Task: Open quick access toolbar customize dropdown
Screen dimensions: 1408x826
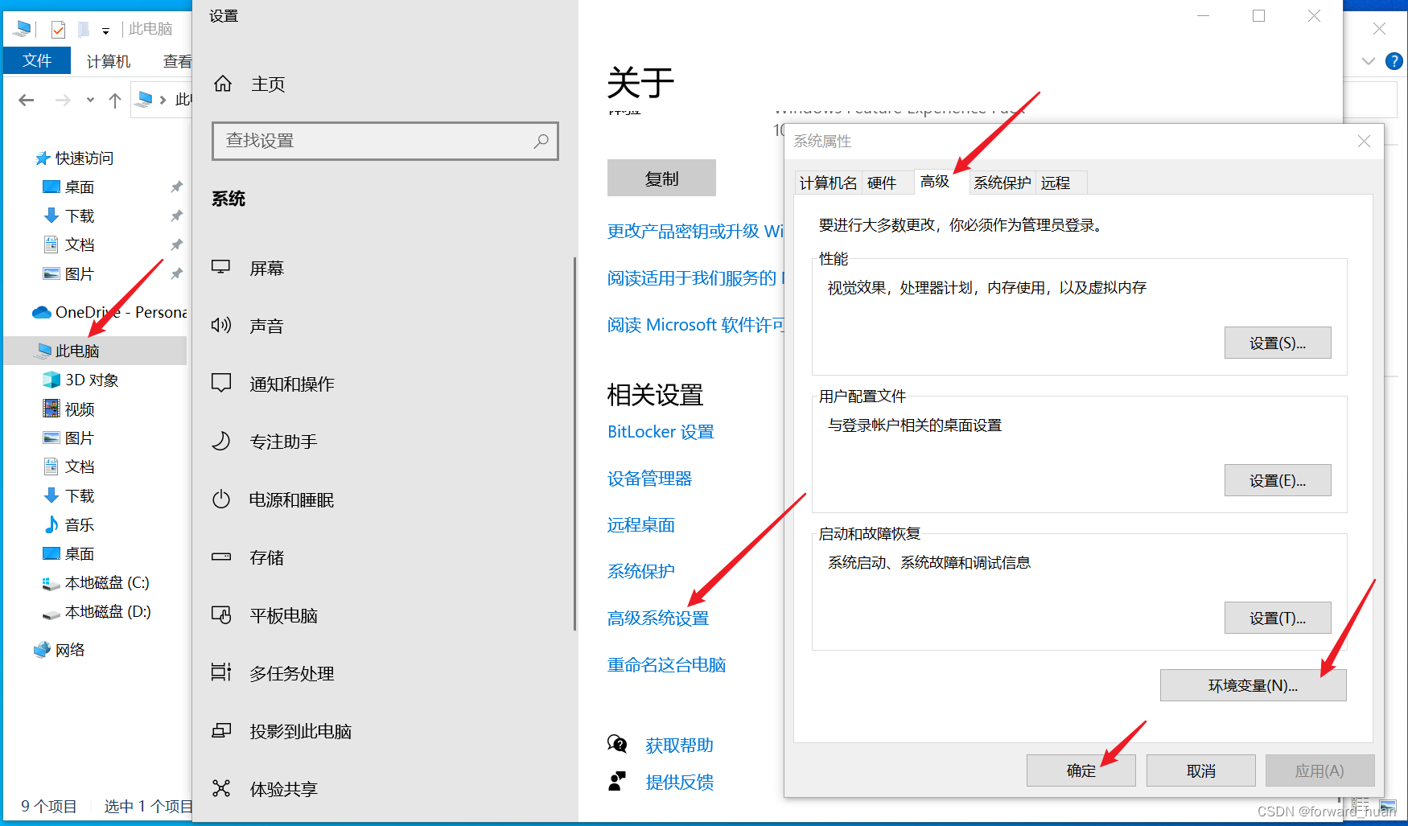Action: point(105,31)
